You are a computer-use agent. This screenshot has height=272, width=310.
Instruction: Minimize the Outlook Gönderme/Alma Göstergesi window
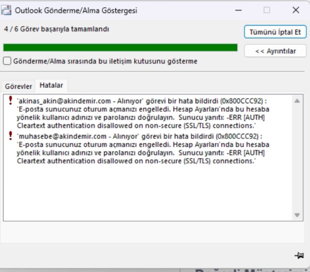[x=239, y=10]
